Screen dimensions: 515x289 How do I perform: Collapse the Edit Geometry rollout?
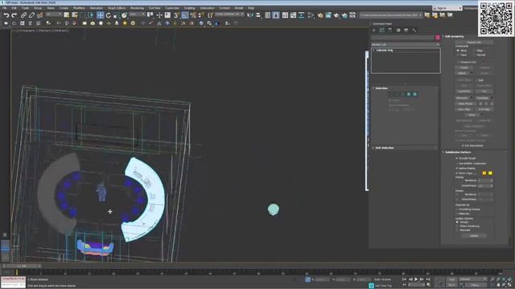[x=454, y=36]
